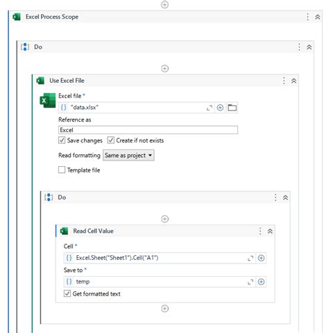Image resolution: width=329 pixels, height=333 pixels.
Task: Uncheck the Save changes checkbox
Action: point(62,140)
